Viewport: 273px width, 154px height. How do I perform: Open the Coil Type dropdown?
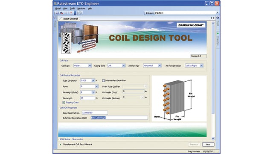tap(90, 66)
